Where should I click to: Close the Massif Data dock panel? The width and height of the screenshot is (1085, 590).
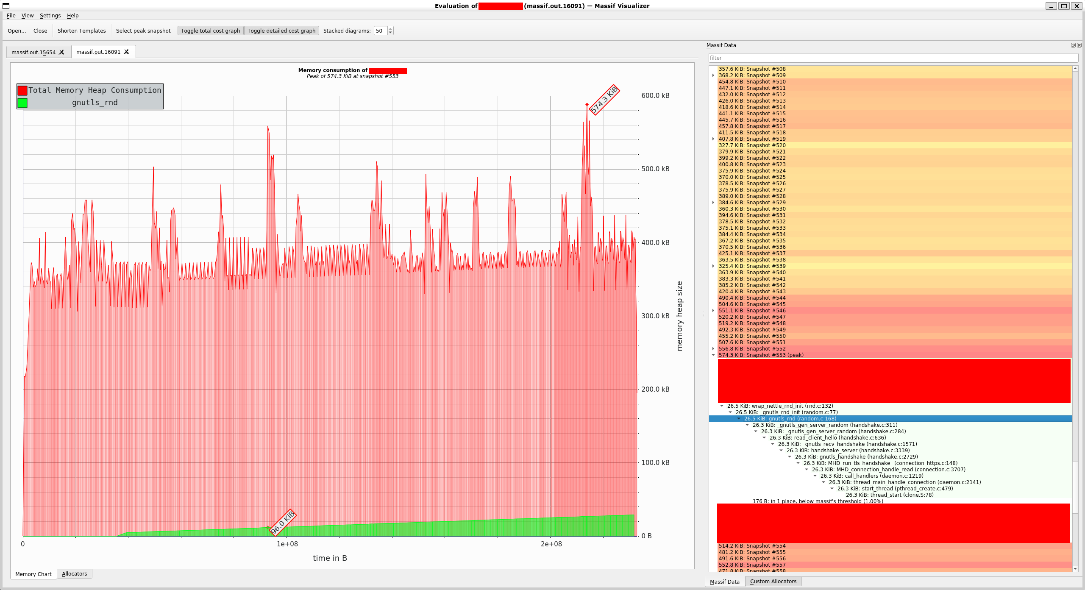click(1079, 45)
